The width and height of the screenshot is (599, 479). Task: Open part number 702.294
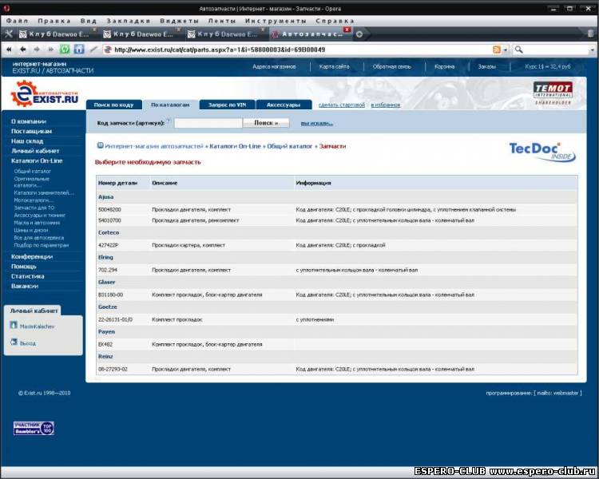(x=108, y=270)
